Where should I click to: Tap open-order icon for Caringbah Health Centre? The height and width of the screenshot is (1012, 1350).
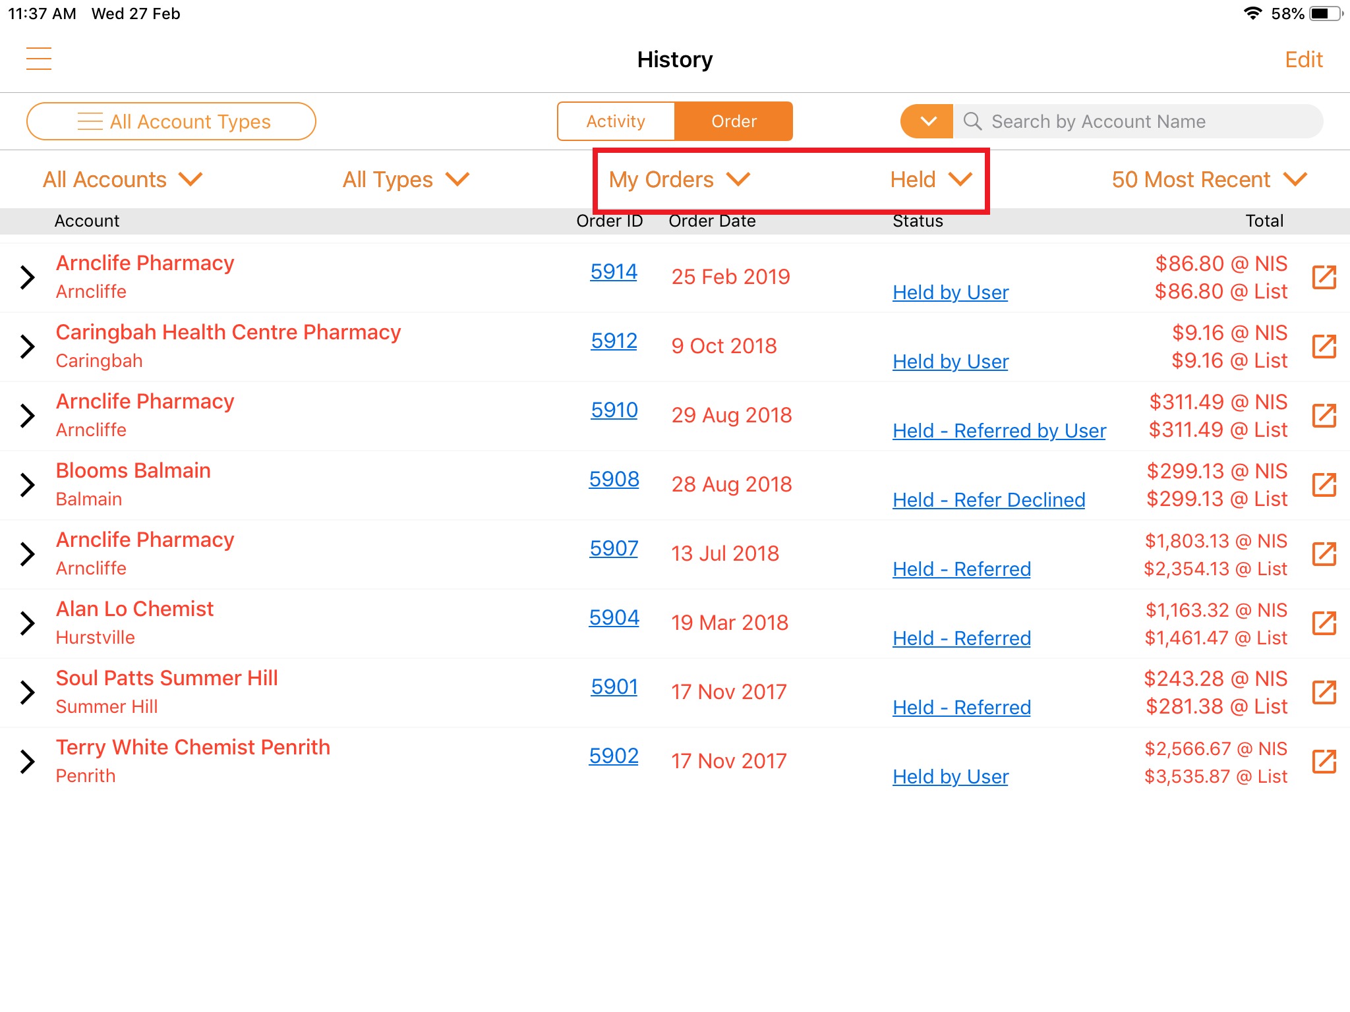1324,347
